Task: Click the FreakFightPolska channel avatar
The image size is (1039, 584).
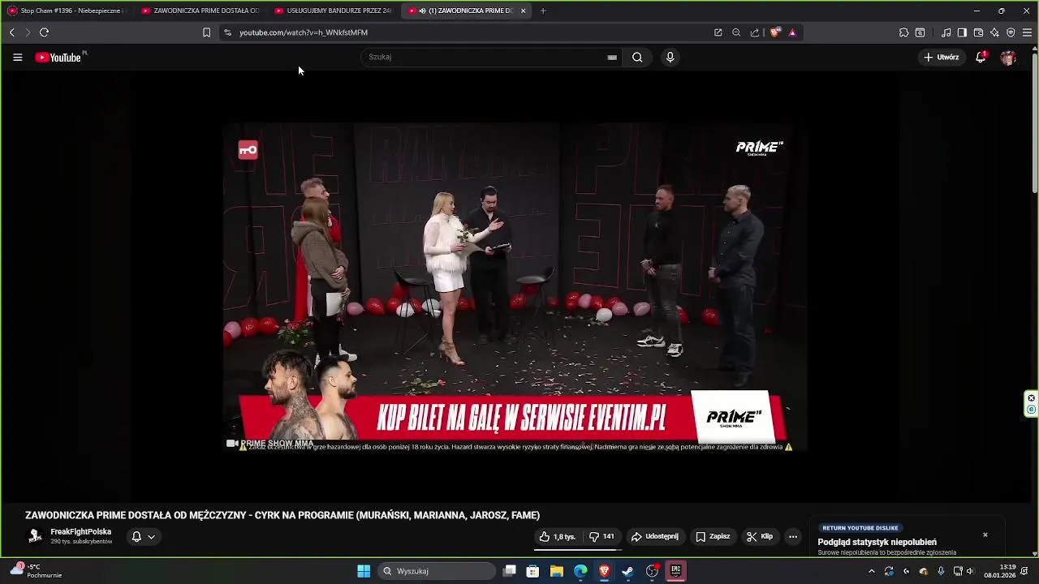Action: [35, 536]
